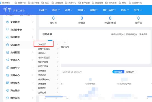152x102 pixels.
Task: Open the 待评价应用(6) link
Action: coord(117,35)
